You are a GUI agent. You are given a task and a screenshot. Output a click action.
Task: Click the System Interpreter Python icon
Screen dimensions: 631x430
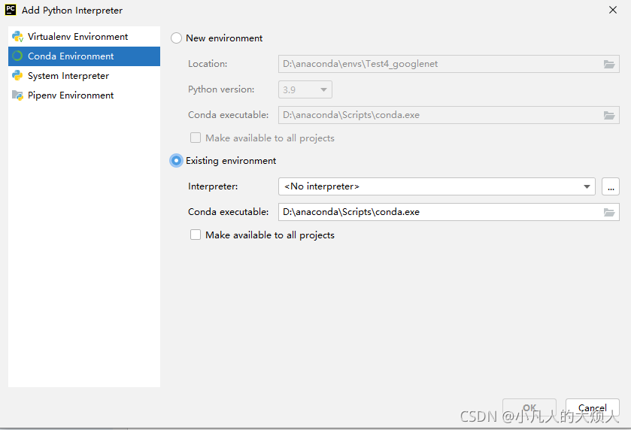pyautogui.click(x=17, y=75)
